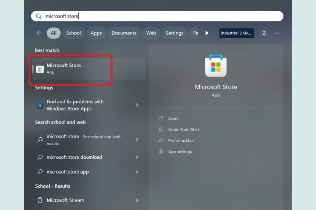Open App settings
This screenshot has width=316, height=210.
180,152
